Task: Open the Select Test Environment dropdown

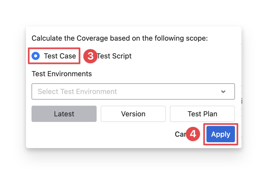Action: 133,91
